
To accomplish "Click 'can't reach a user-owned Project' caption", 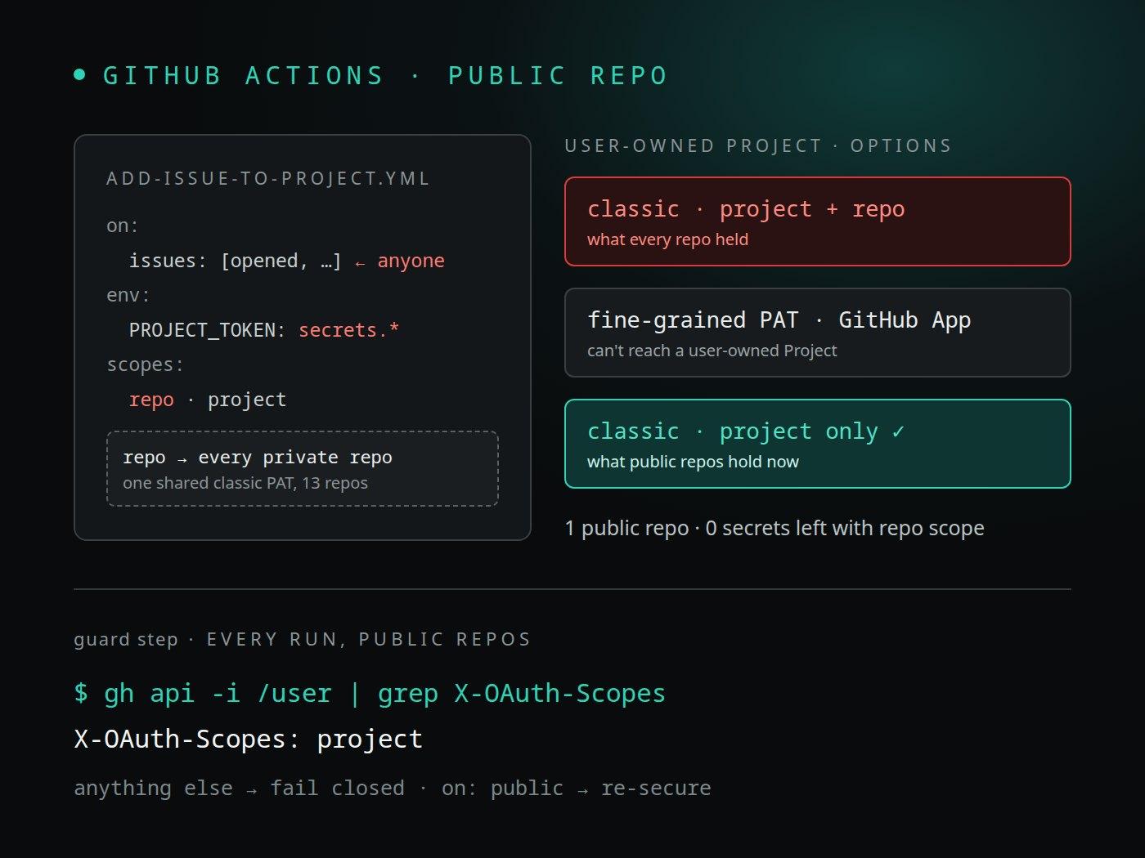I will (x=712, y=351).
